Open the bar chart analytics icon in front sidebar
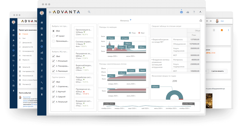The height and width of the screenshot is (127, 242). 42,53
